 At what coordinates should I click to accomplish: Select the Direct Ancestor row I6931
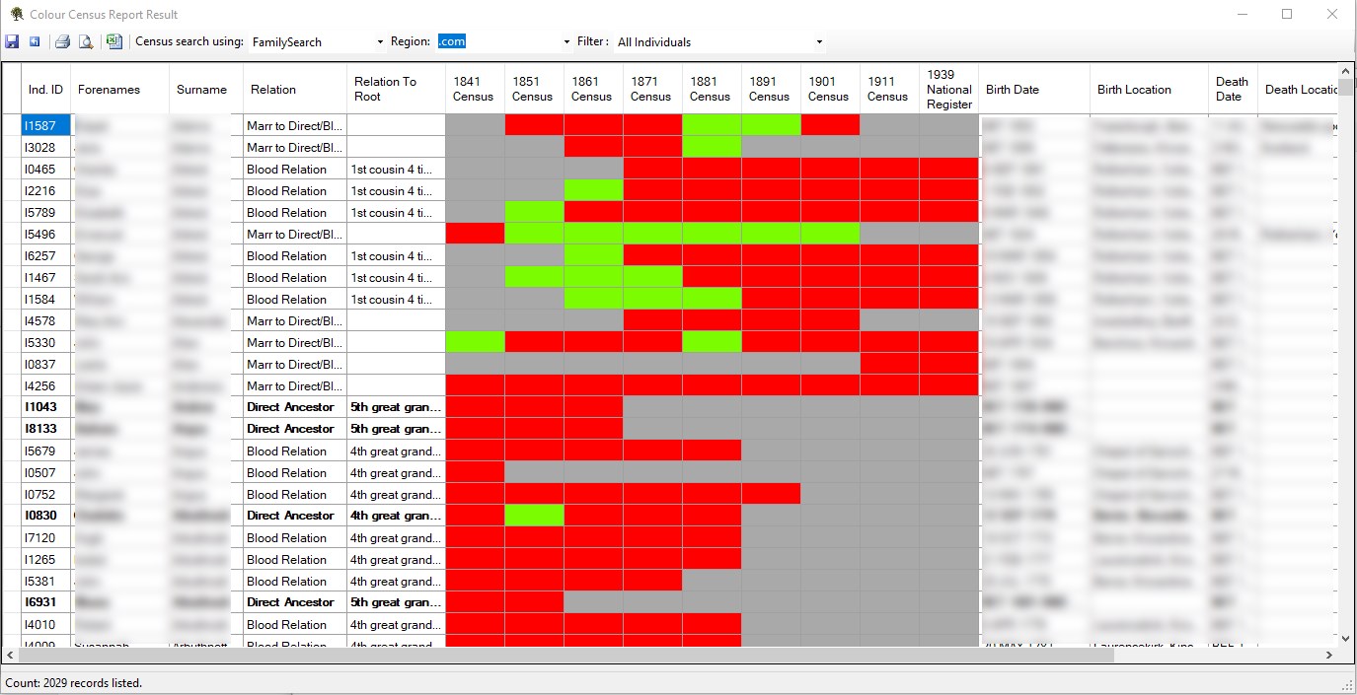(x=43, y=602)
